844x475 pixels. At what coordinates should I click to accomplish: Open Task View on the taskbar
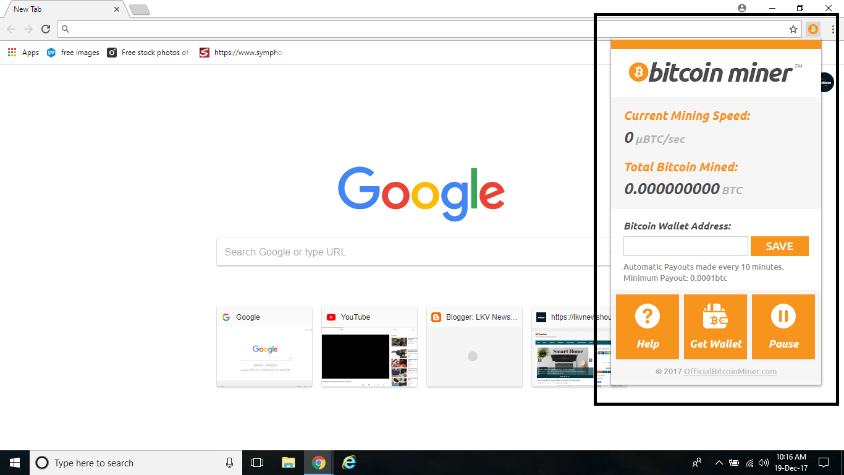pyautogui.click(x=257, y=463)
